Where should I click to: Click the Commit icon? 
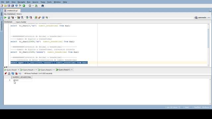pyautogui.click(x=27, y=18)
